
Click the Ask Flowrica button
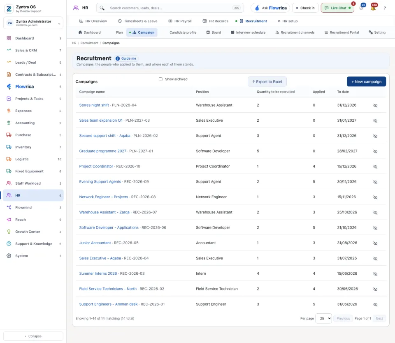point(270,8)
